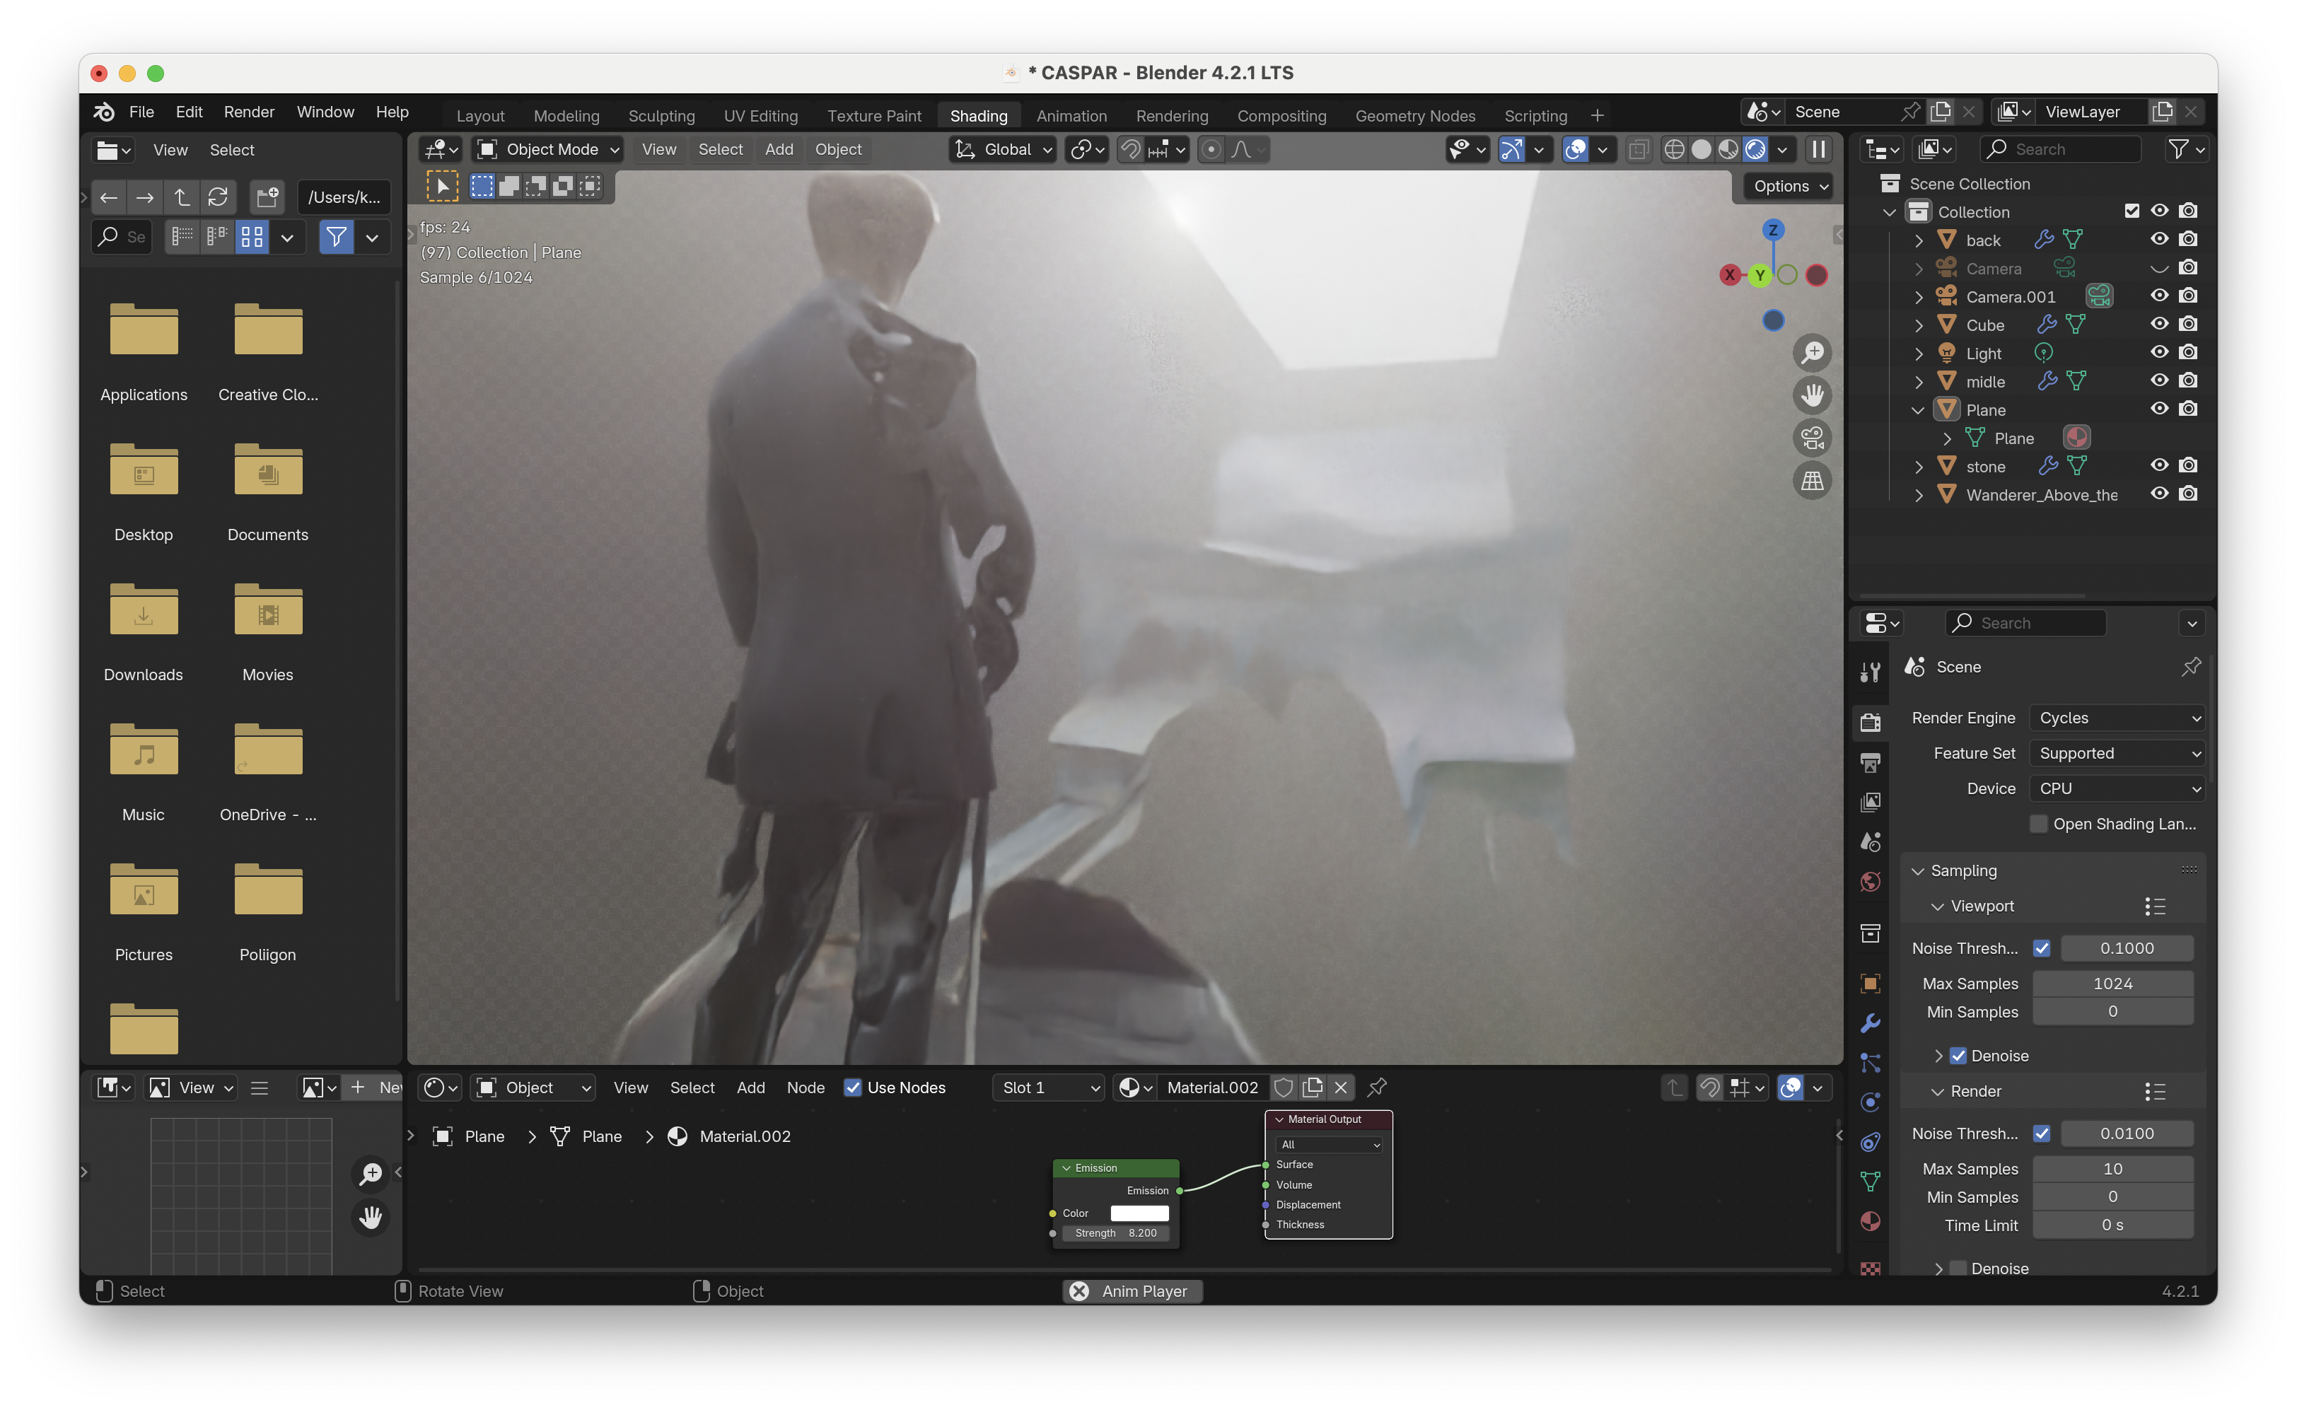The width and height of the screenshot is (2297, 1410).
Task: Click the viewport zoom magnifier icon
Action: [x=1812, y=352]
